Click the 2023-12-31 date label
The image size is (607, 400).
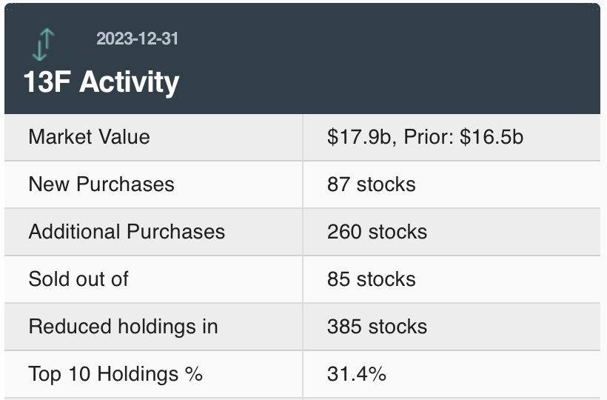point(137,39)
